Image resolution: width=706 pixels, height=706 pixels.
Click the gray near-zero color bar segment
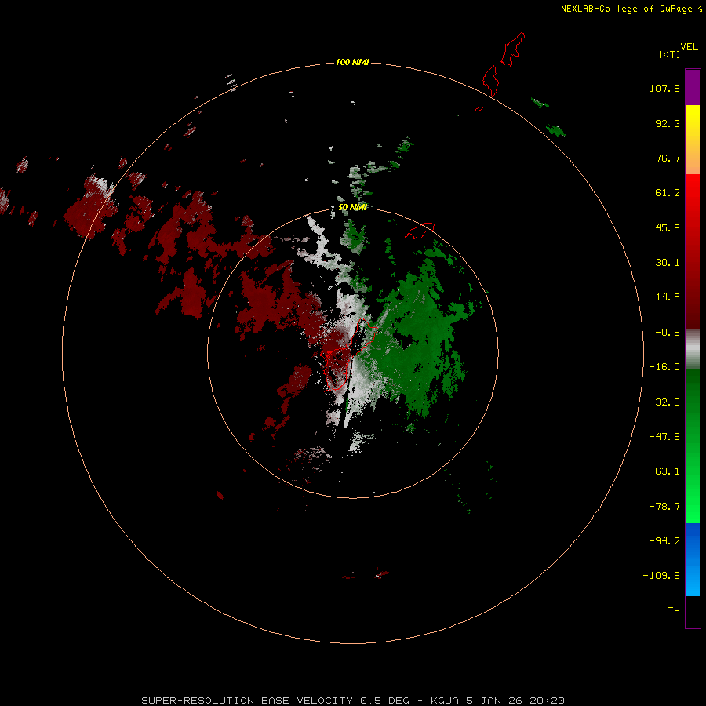click(693, 349)
